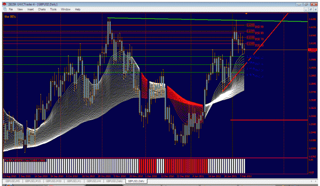This screenshot has width=320, height=186.
Task: Open the View menu
Action: pos(20,9)
